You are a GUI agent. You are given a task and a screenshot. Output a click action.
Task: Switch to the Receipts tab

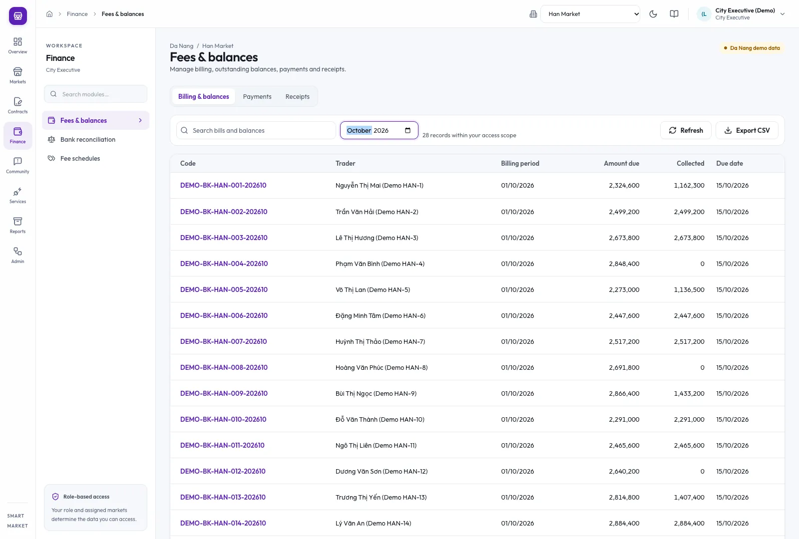tap(298, 96)
